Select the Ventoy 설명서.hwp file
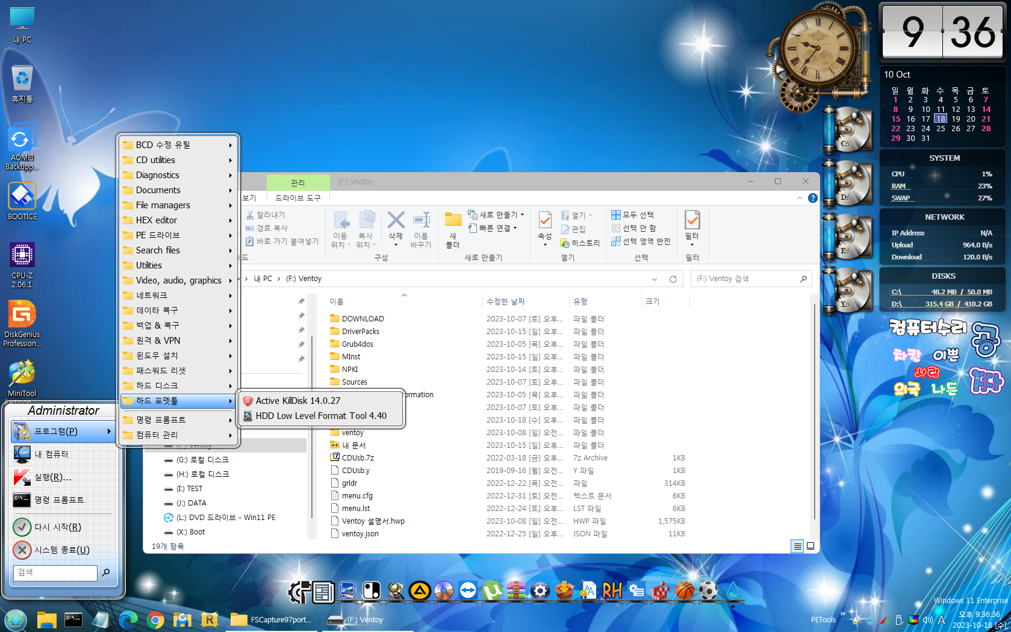Screen dimensions: 1011x632 (373, 521)
